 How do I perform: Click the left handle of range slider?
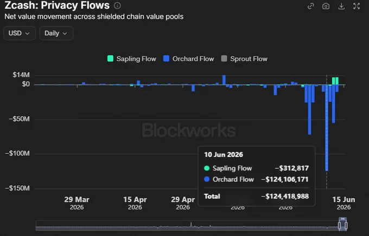[x=339, y=226]
